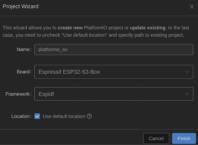Click the "Framework:" field label
198x145 pixels.
click(18, 94)
